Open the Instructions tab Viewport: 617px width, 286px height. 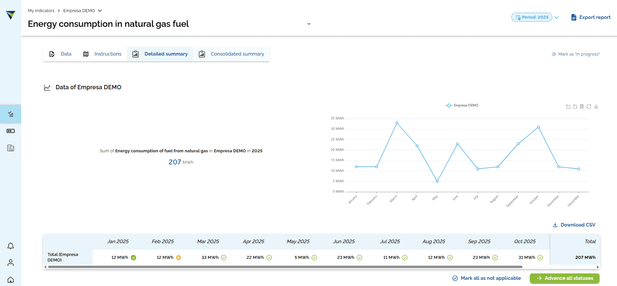[x=102, y=54]
